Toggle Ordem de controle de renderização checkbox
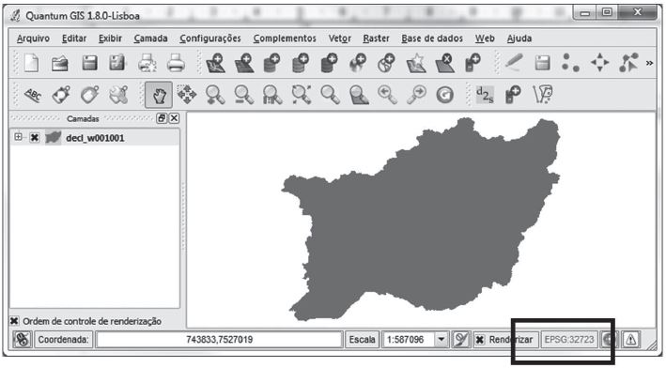The image size is (666, 368). click(x=14, y=321)
